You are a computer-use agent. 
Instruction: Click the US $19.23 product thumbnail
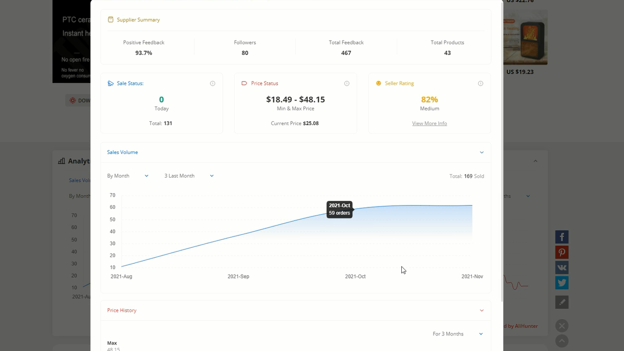click(x=525, y=38)
